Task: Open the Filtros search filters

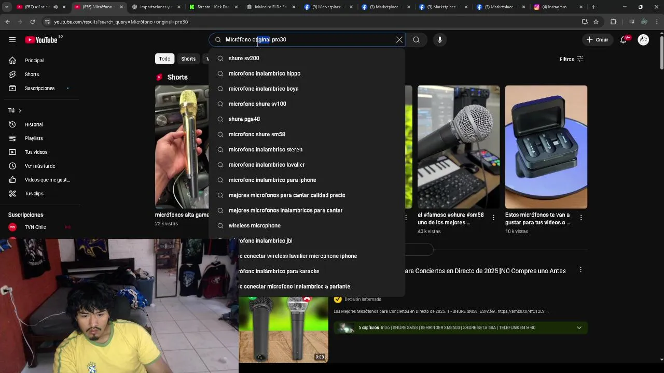Action: (x=571, y=59)
